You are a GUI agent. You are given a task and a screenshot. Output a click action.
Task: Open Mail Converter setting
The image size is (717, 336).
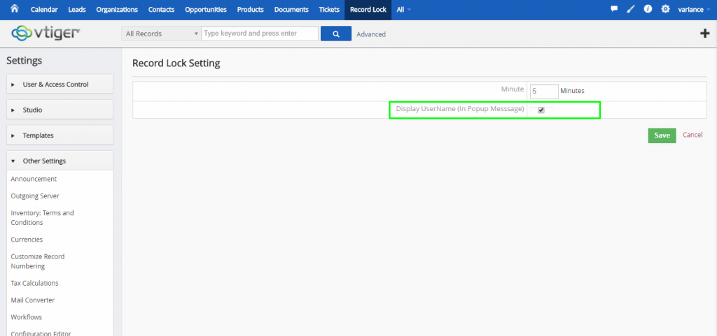(x=32, y=300)
